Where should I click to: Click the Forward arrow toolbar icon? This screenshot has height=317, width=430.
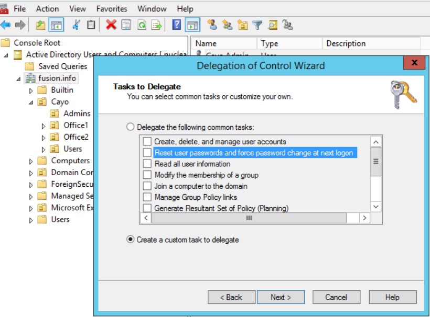click(x=20, y=25)
